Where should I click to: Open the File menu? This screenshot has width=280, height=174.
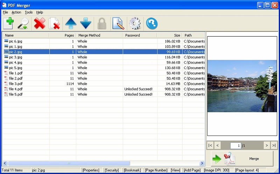point(5,12)
